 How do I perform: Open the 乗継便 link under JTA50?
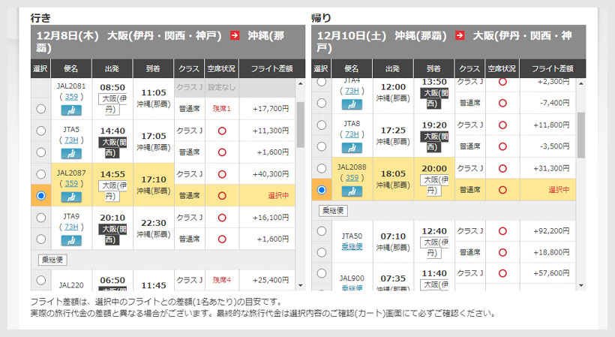(352, 246)
